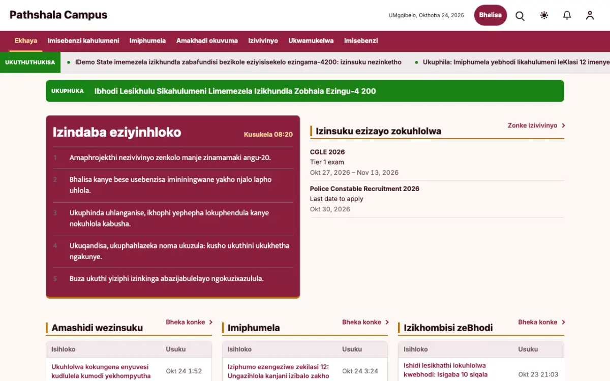The width and height of the screenshot is (610, 381).
Task: Open the notifications bell icon
Action: [x=567, y=15]
